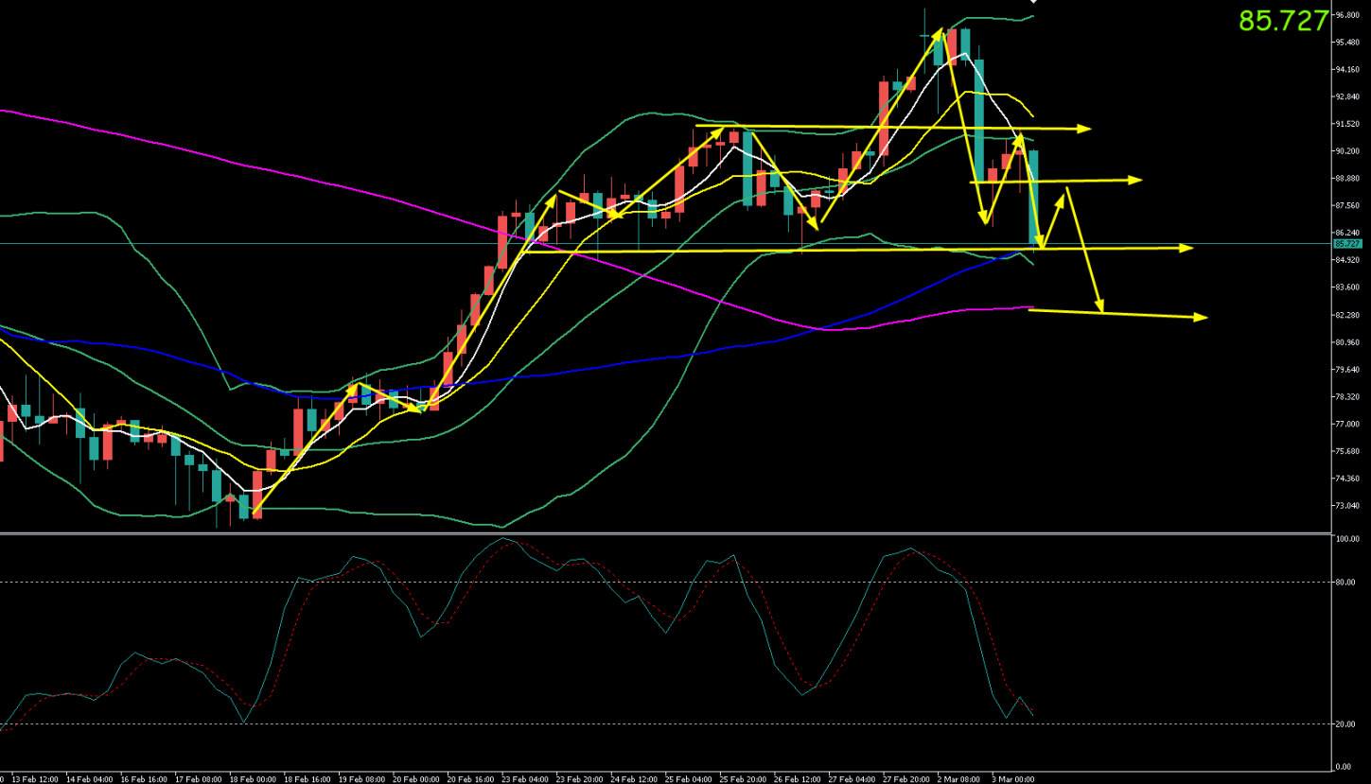Click the stochastic 100.00 scale label
The width and height of the screenshot is (1371, 784).
pos(1346,539)
